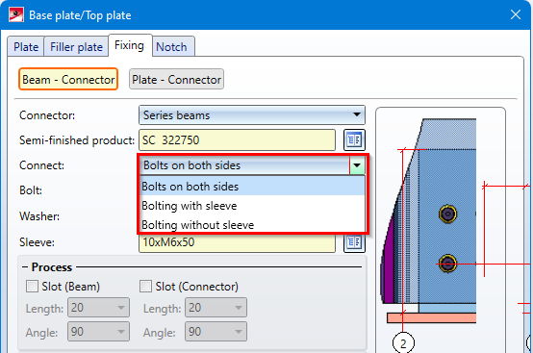Click the circled number 2 marker
533x353 pixels.
point(403,343)
